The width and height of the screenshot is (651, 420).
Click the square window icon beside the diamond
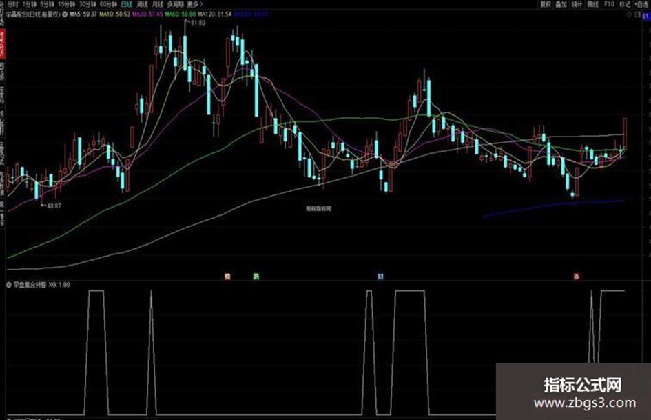pyautogui.click(x=637, y=14)
